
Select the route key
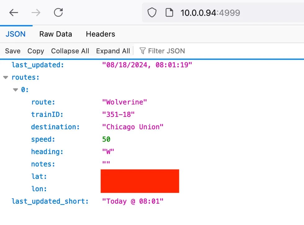pyautogui.click(x=43, y=102)
